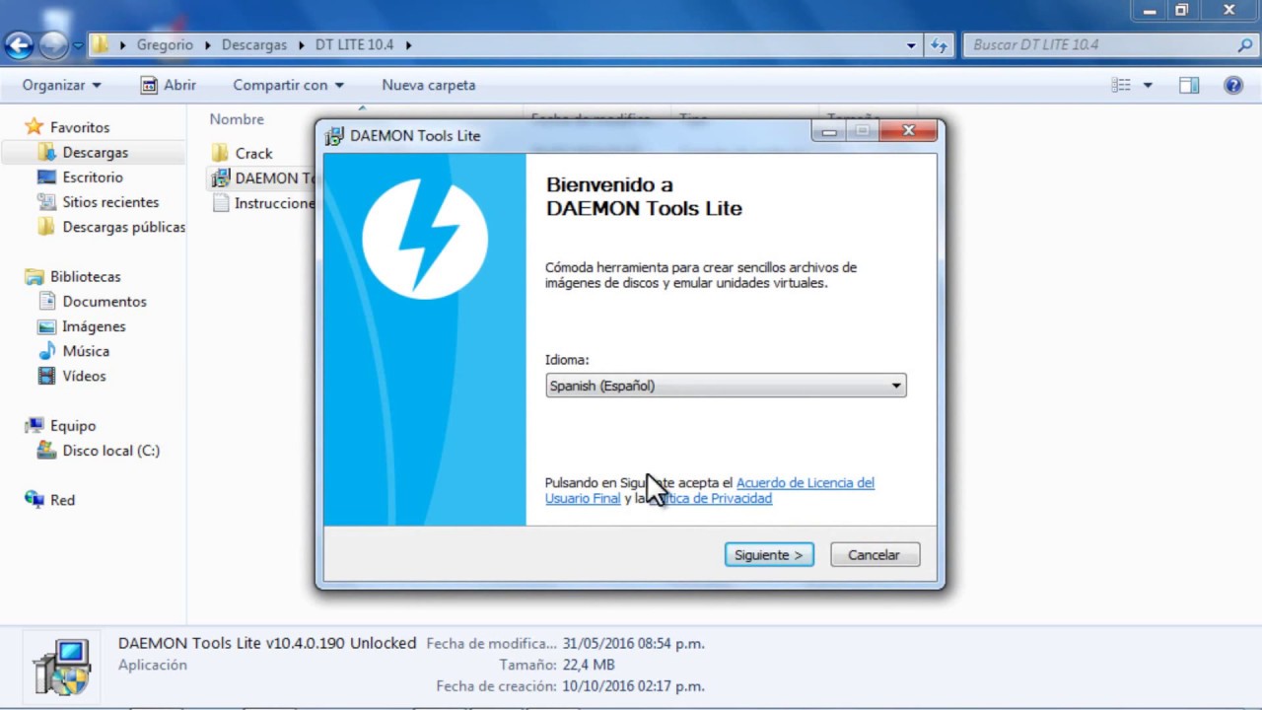Click the DAEMON Tools application icon in details pane
Viewport: 1262px width, 710px height.
click(x=62, y=665)
